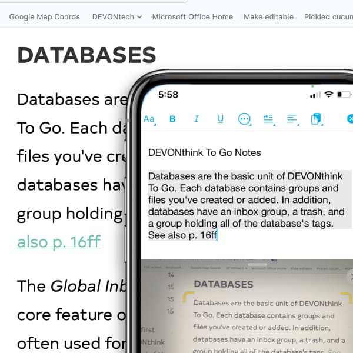Click the Make editable bookmarklet
353x353 pixels.
pyautogui.click(x=269, y=17)
